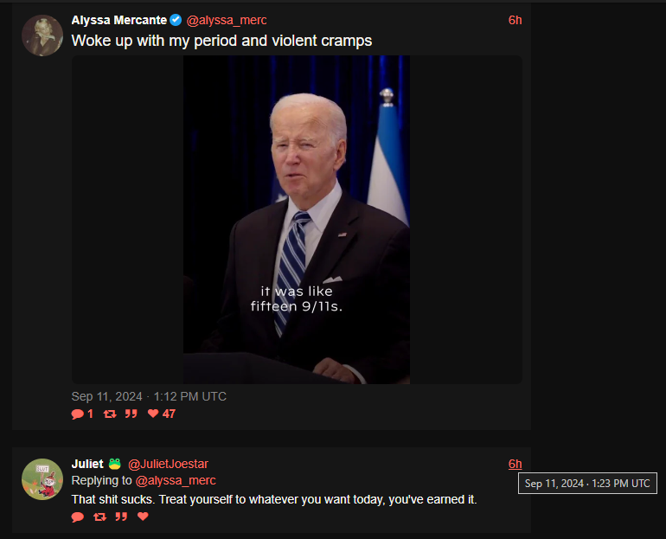This screenshot has height=539, width=666.
Task: Open the Biden video image in the tweet
Action: coord(297,220)
